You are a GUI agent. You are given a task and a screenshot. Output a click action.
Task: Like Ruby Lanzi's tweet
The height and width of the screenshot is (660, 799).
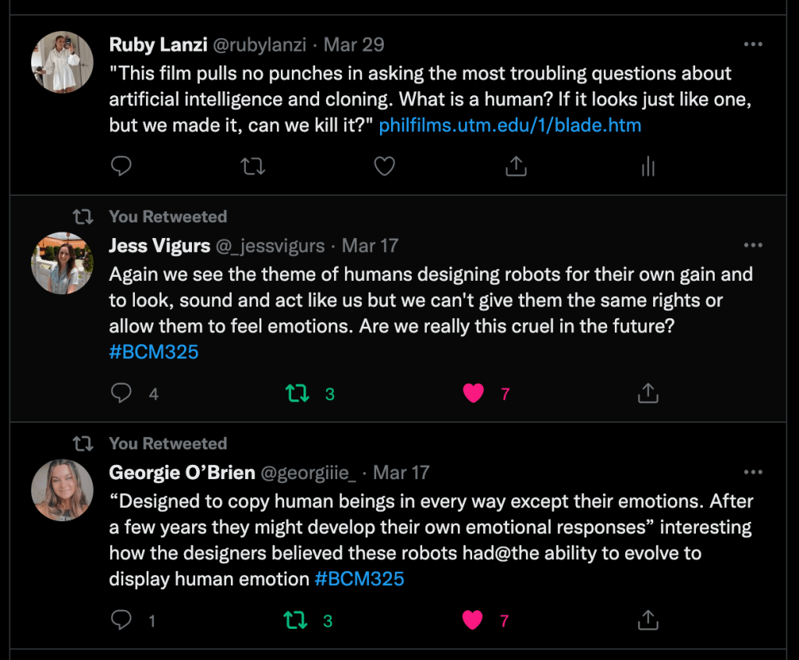pos(384,166)
